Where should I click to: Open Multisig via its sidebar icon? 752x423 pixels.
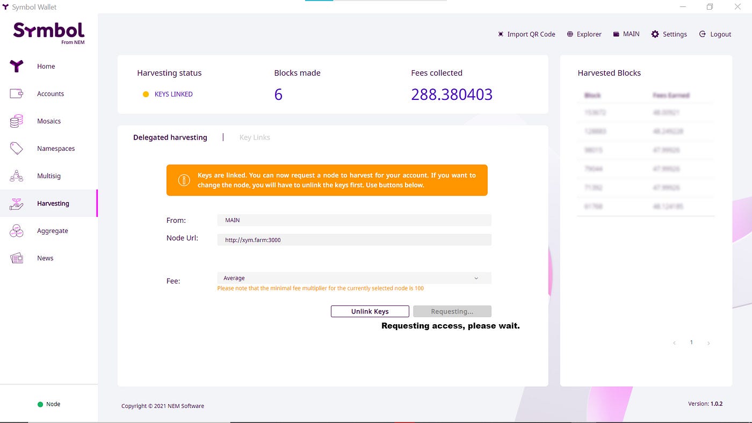(17, 176)
